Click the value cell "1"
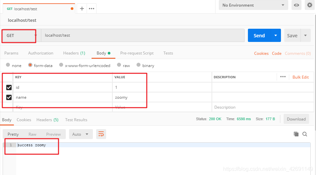 tap(162, 87)
